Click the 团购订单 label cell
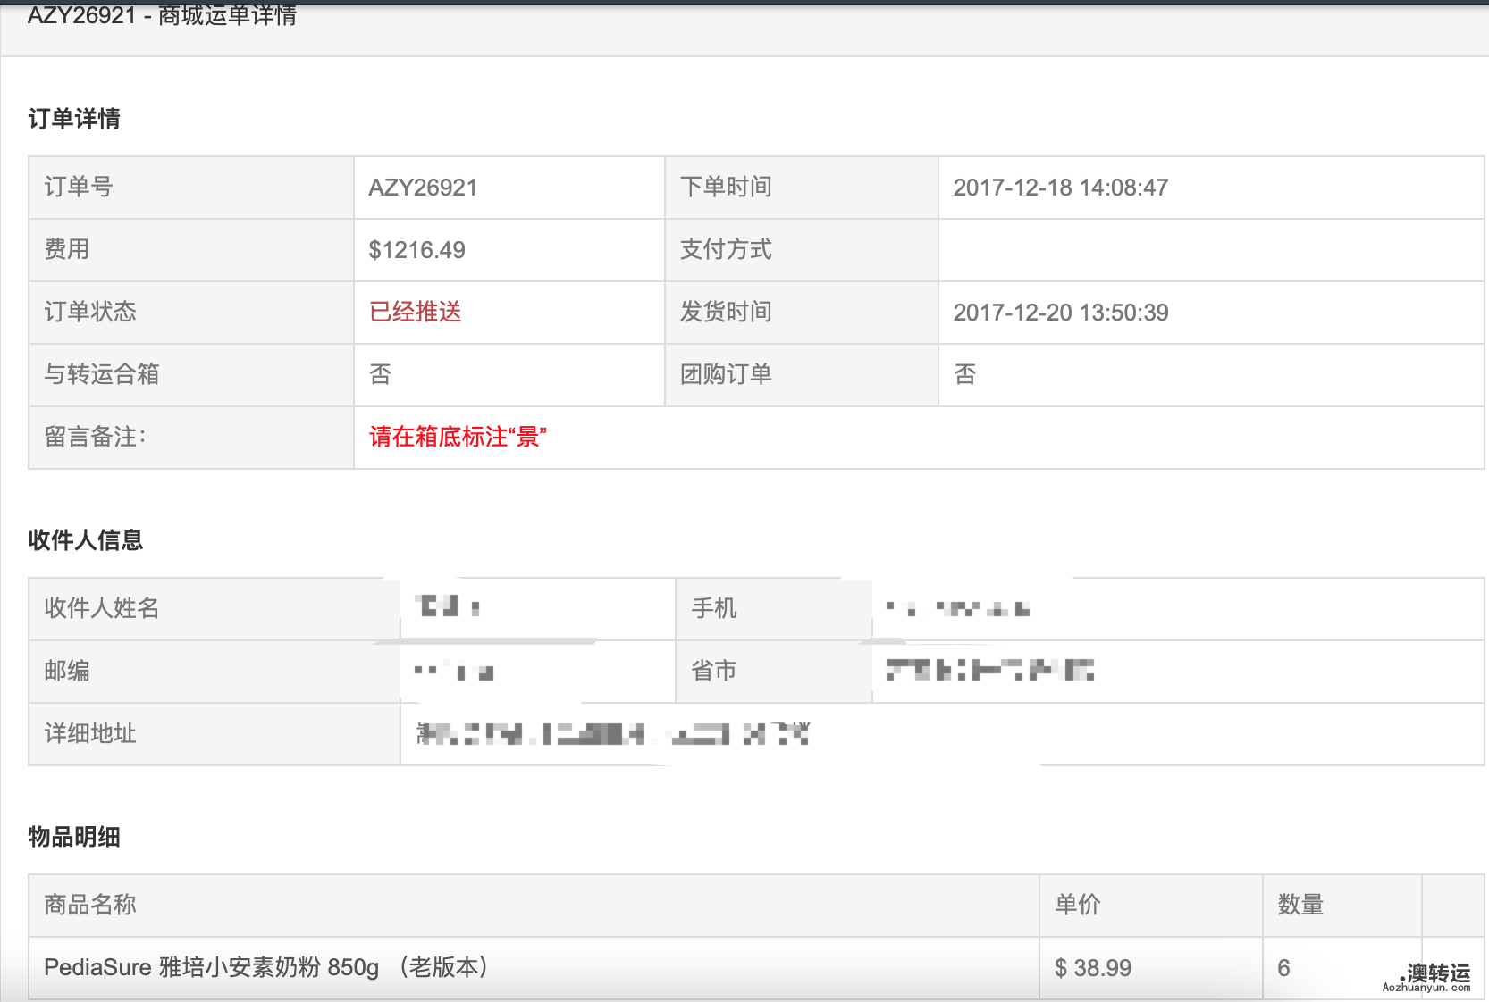This screenshot has height=1002, width=1489. (802, 375)
